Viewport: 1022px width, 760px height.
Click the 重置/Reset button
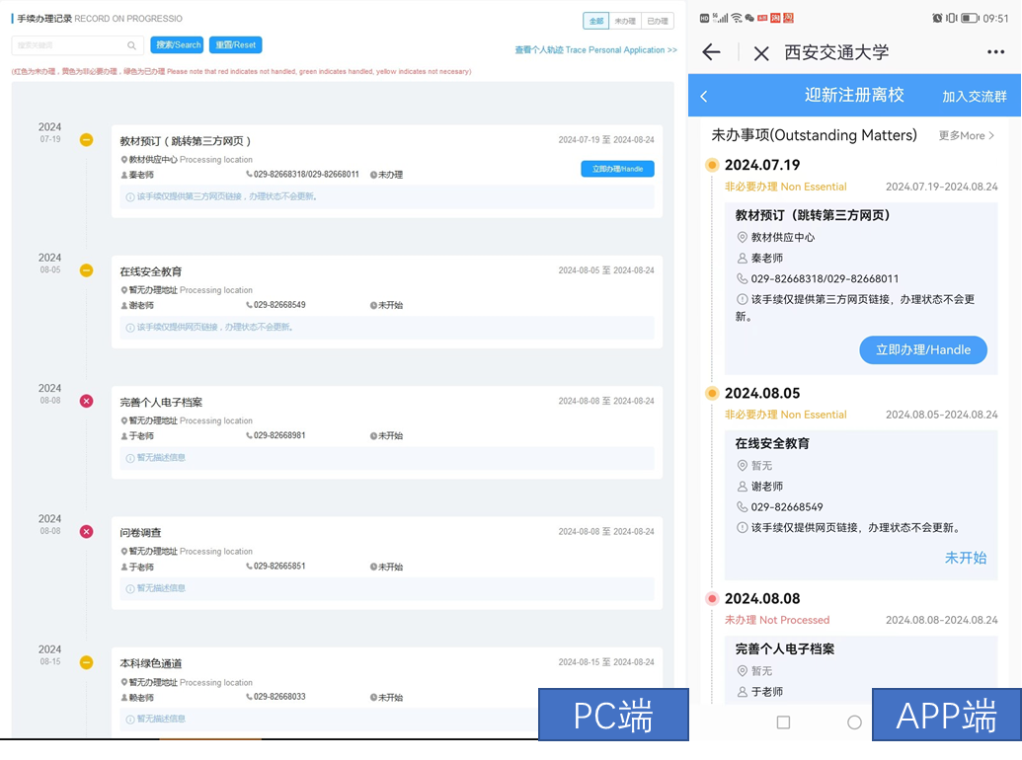(235, 45)
